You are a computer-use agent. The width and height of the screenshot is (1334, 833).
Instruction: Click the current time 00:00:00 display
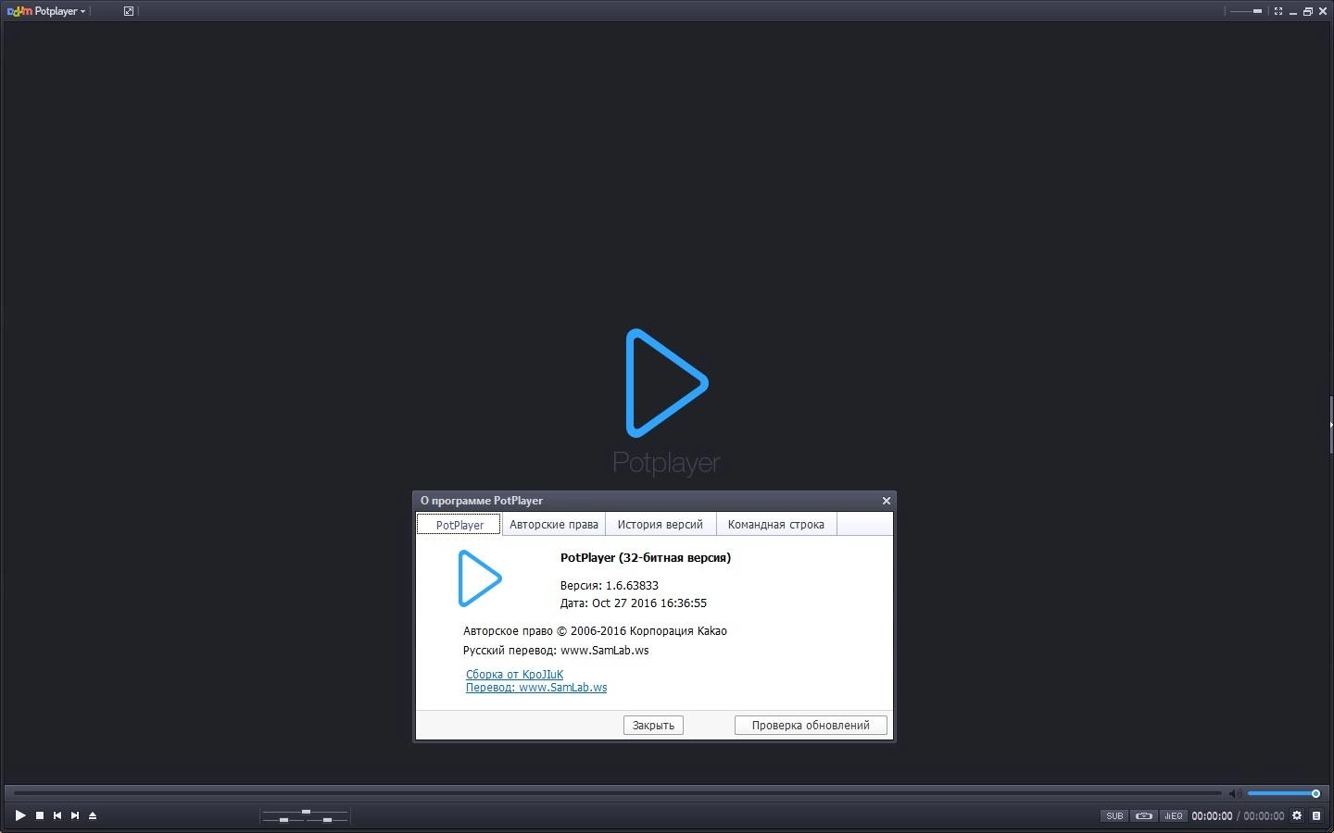[1212, 815]
